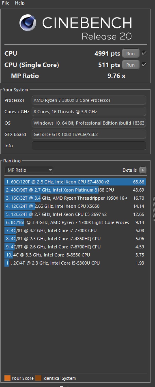Screen dimensions: 155x387
Task: Click the Processor field
Action: 89,100
